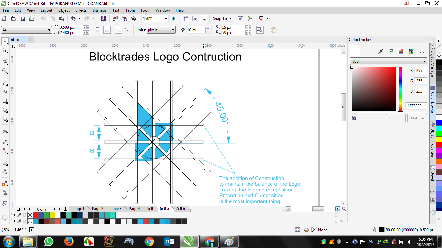The width and height of the screenshot is (442, 248).
Task: Expand the Undo history dropdown arrow
Action: tap(79, 18)
